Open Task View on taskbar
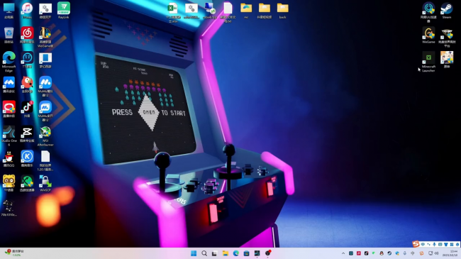Screen dimensions: 461x259 pos(215,253)
